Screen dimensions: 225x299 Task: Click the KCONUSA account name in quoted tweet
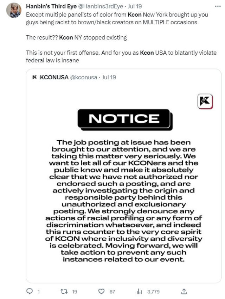pyautogui.click(x=54, y=77)
